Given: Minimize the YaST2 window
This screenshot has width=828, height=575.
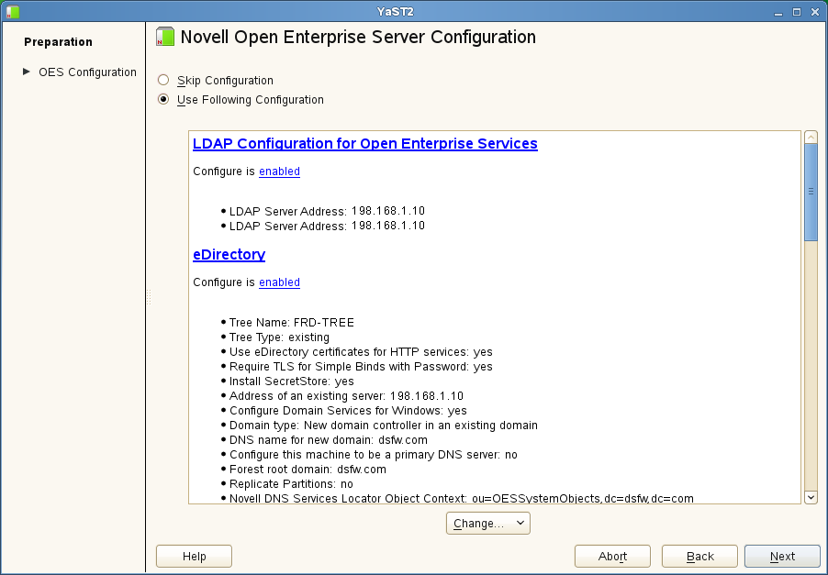Looking at the screenshot, I should point(779,11).
